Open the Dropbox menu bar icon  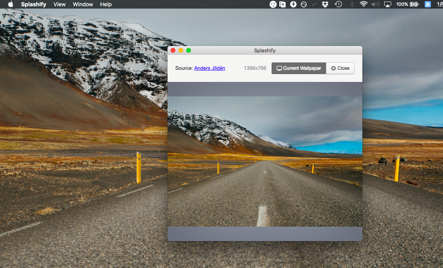[325, 4]
